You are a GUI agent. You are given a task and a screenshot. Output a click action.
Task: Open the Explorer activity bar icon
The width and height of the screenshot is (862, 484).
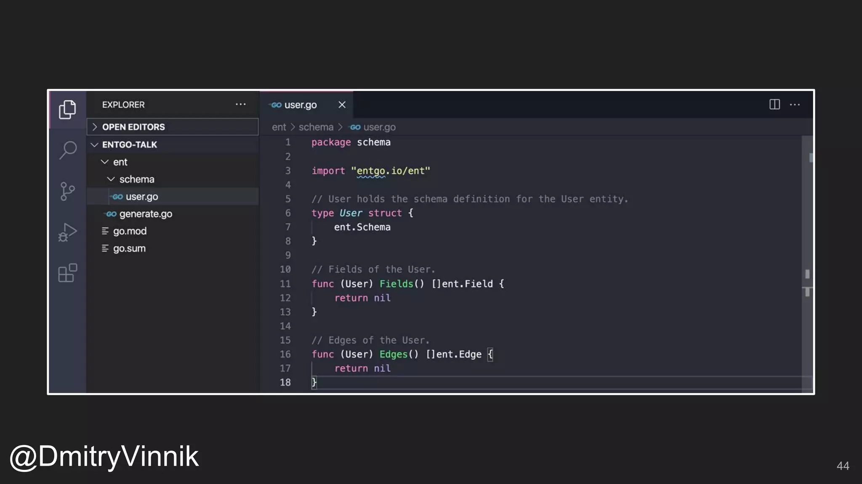coord(67,110)
